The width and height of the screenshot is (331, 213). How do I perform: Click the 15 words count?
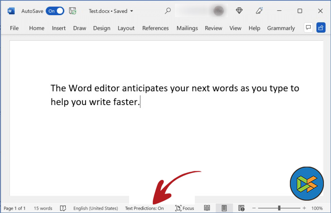(x=43, y=208)
